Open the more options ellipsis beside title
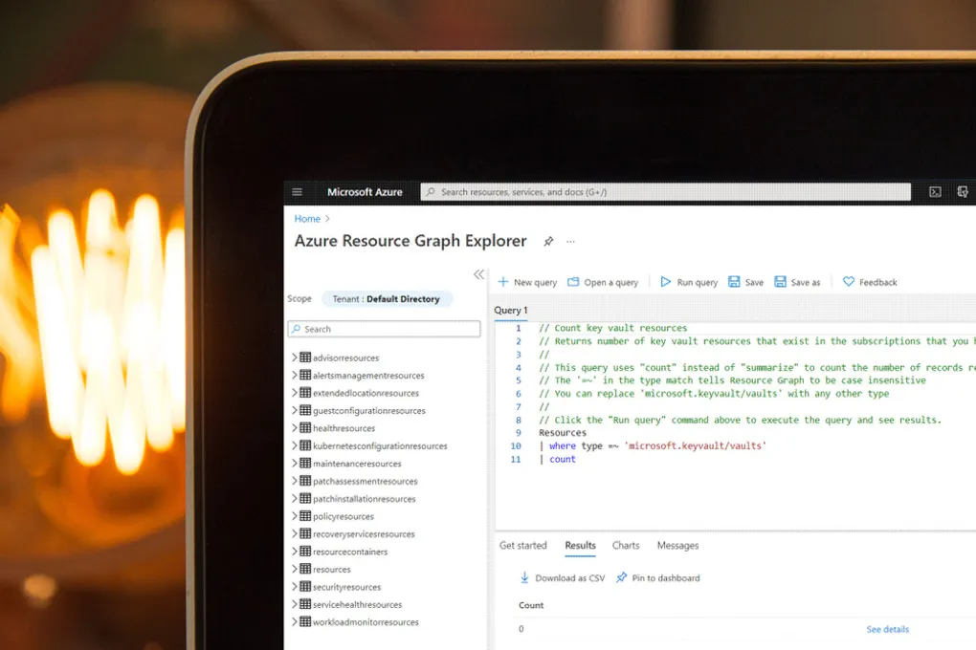This screenshot has width=976, height=650. click(x=571, y=241)
